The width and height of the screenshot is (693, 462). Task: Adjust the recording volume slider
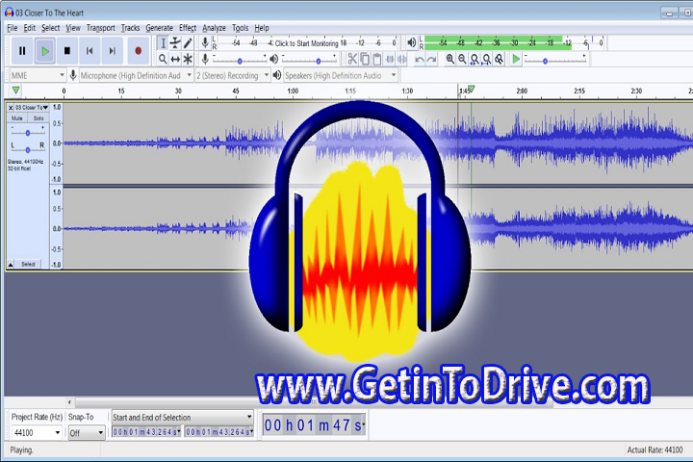click(x=240, y=60)
